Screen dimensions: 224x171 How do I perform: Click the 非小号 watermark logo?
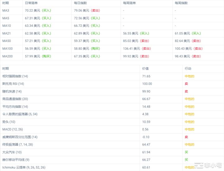pos(209,165)
